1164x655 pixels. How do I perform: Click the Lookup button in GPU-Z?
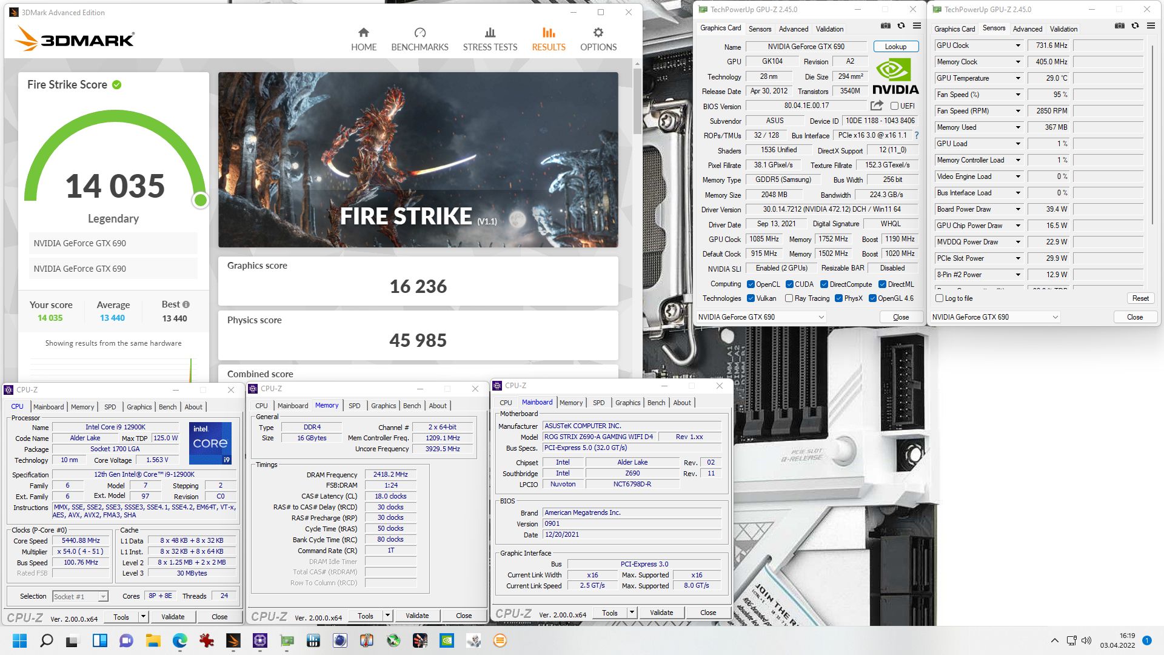tap(895, 47)
